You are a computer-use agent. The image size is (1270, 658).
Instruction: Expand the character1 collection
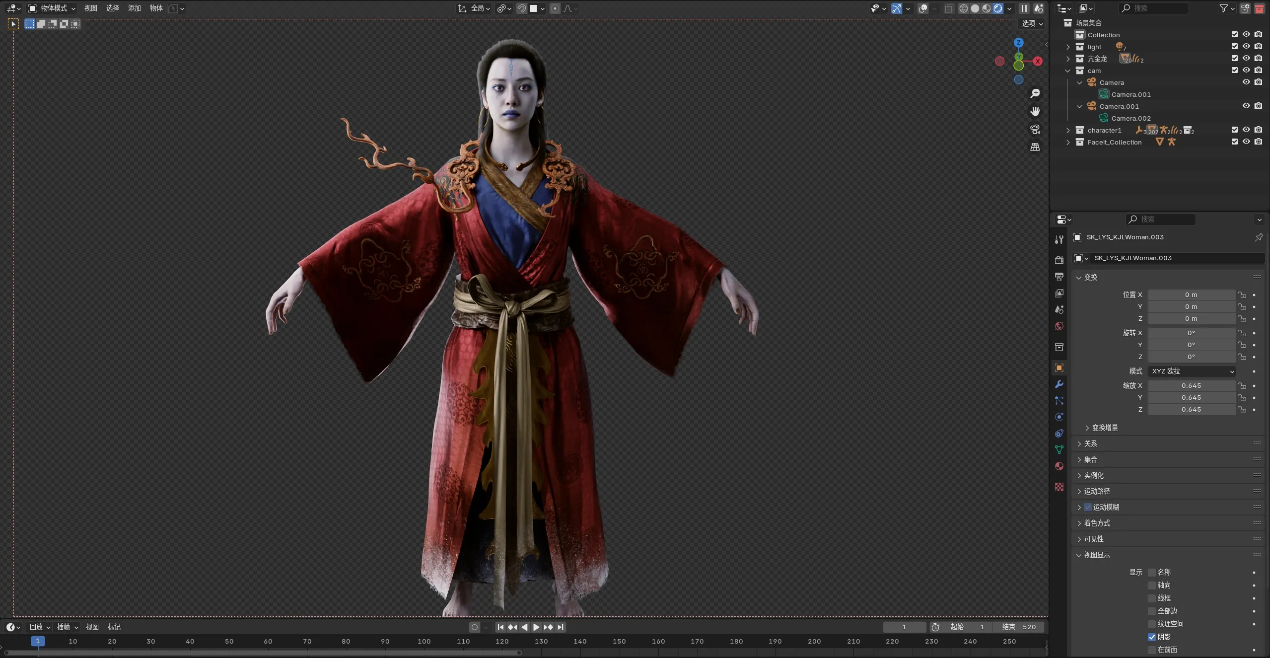1068,130
